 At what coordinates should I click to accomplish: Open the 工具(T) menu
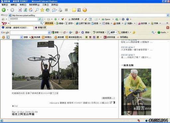pyautogui.click(x=45, y=5)
